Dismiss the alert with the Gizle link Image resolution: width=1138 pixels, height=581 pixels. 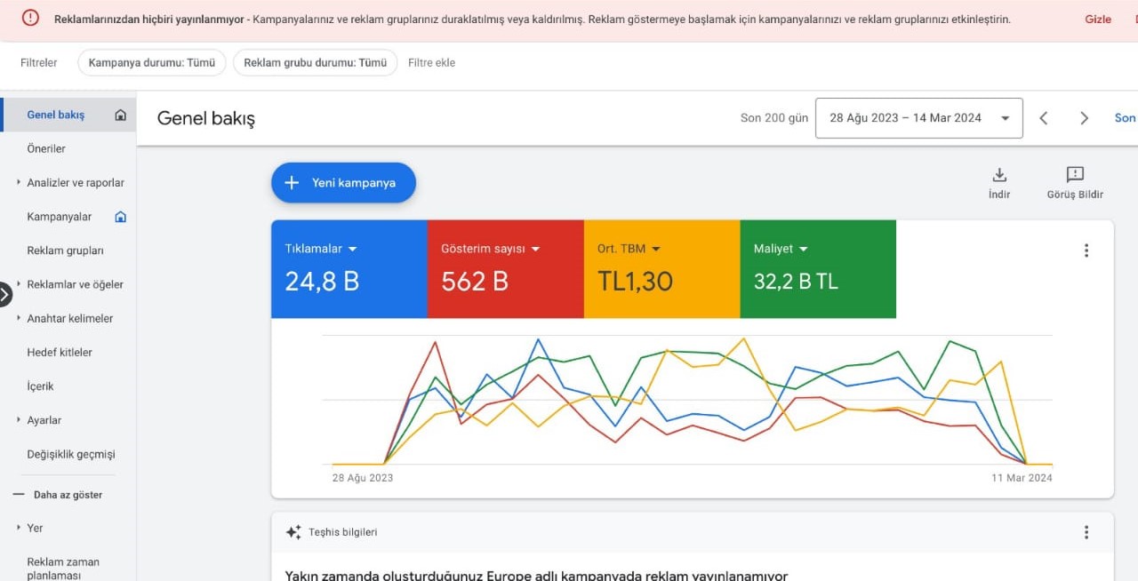(1098, 20)
